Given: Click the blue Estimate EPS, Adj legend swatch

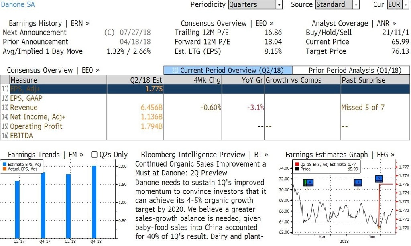Looking at the screenshot, I should (x=4, y=164).
